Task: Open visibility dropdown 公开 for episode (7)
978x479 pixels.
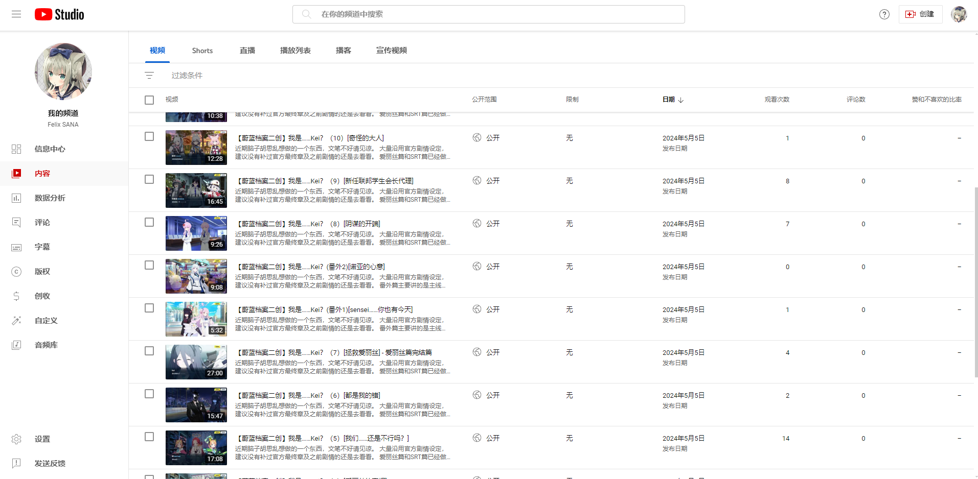Action: coord(493,352)
